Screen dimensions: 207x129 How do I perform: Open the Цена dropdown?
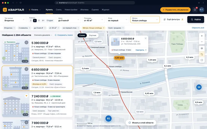[x=69, y=20]
